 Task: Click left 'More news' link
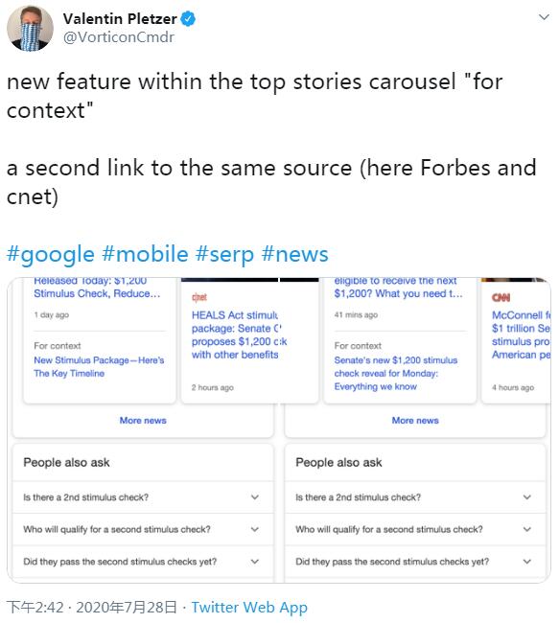tap(143, 421)
